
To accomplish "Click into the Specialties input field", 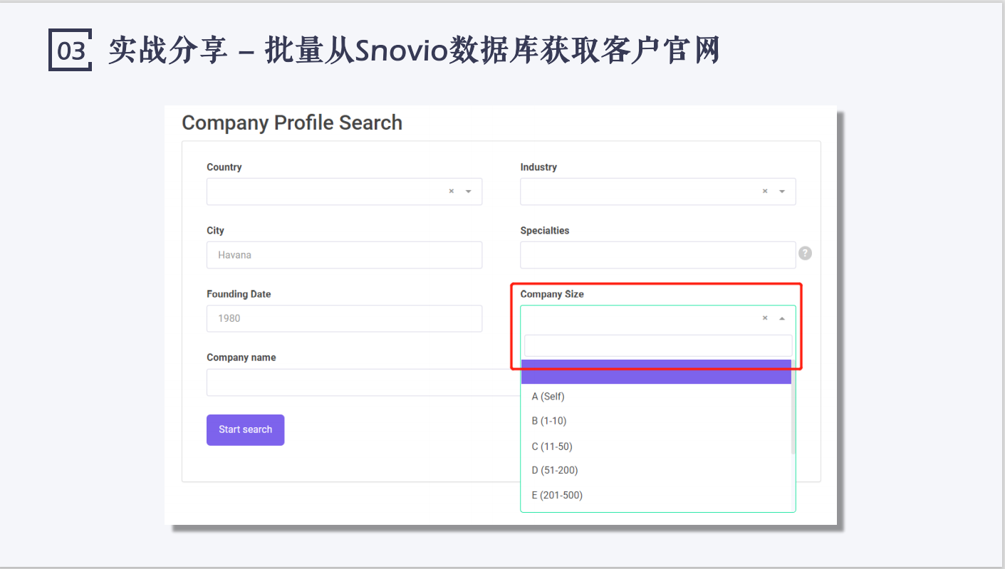I will click(657, 255).
